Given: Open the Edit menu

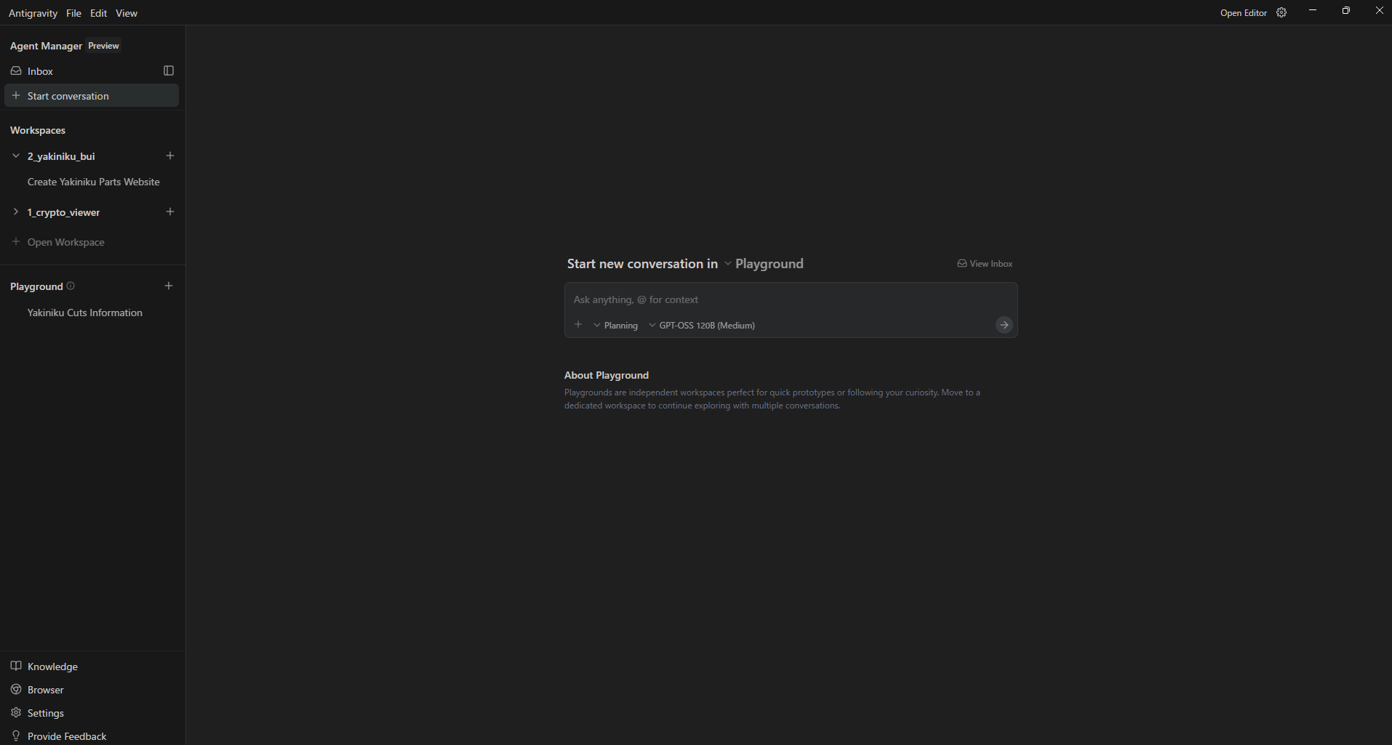Looking at the screenshot, I should tap(99, 13).
